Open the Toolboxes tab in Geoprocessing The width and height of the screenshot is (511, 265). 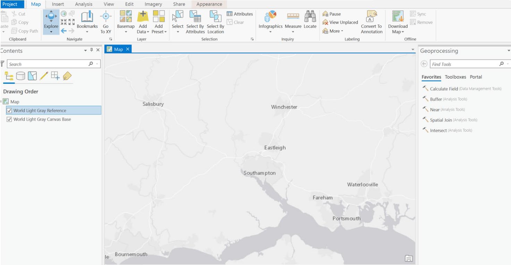[x=455, y=77]
